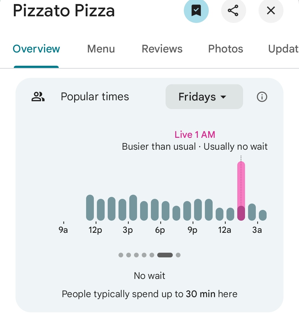This screenshot has width=299, height=314.
Task: Tap the 12p bar in chart
Action: (x=100, y=210)
